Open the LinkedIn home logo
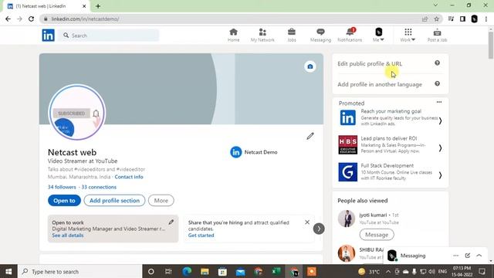 coord(48,36)
